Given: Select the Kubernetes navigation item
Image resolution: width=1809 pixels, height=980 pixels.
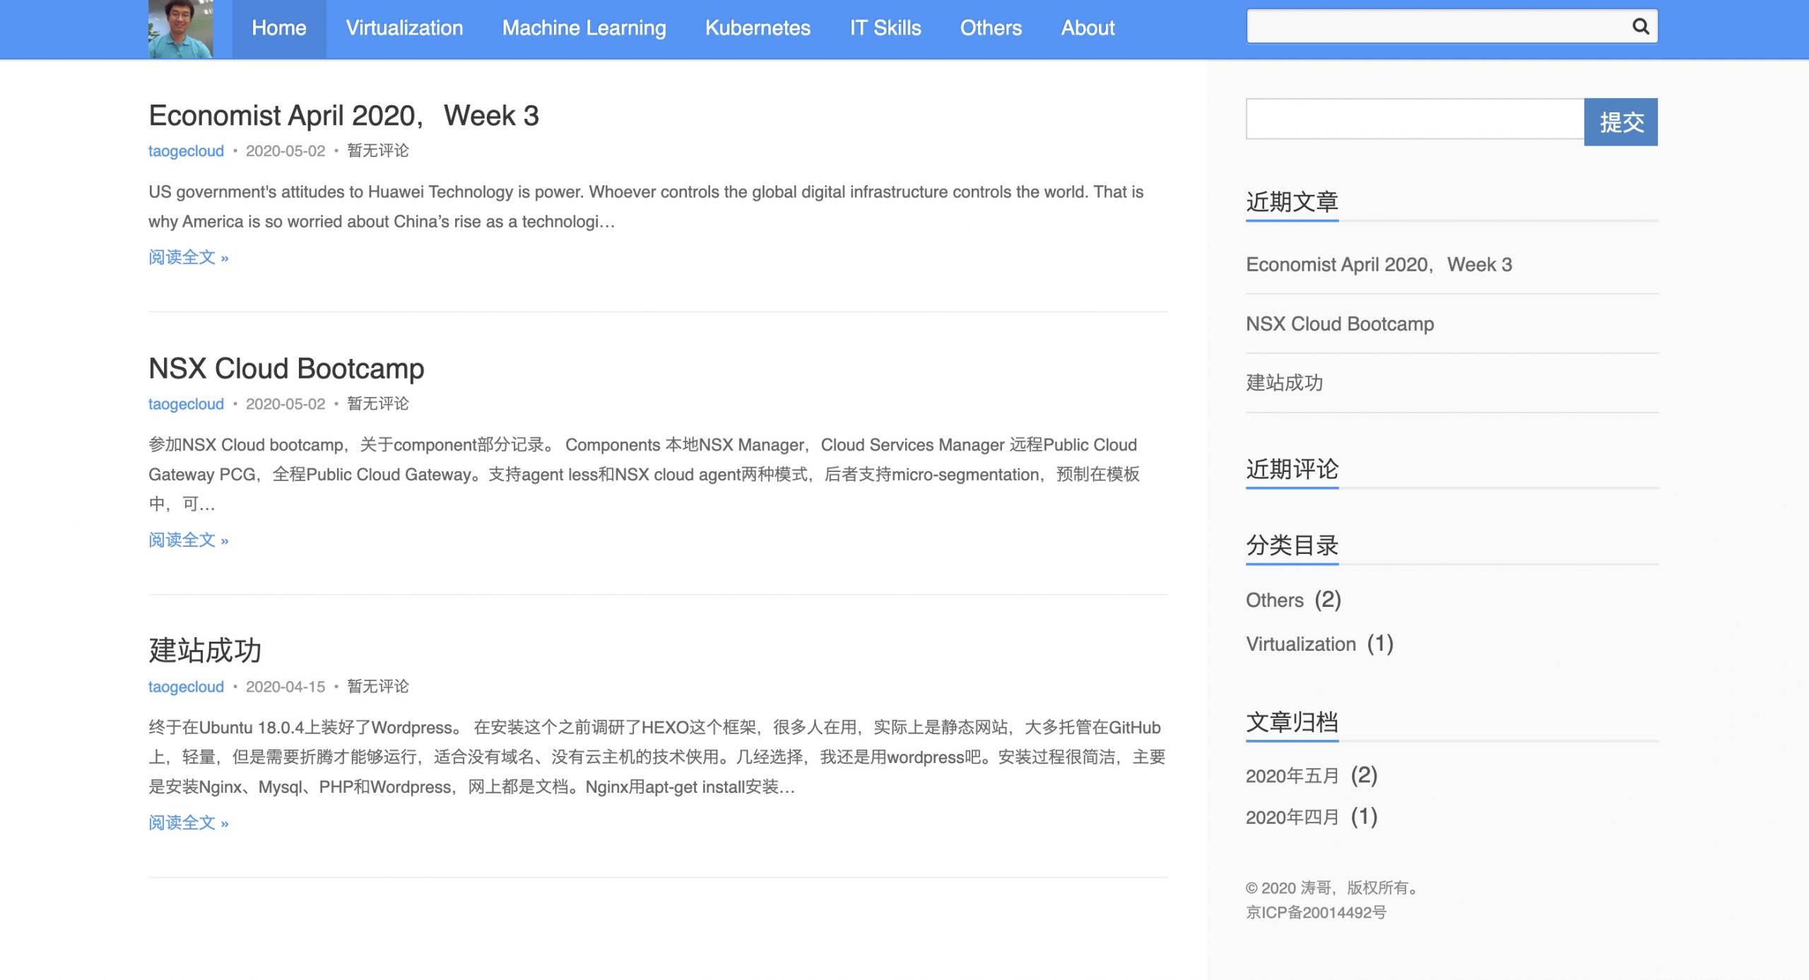Looking at the screenshot, I should point(758,28).
